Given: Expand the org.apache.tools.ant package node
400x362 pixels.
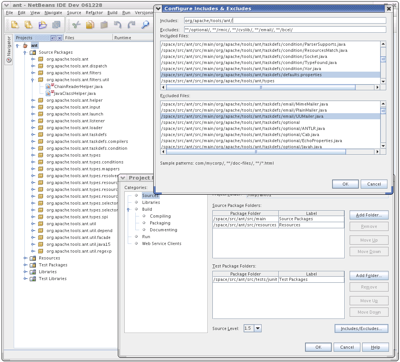Looking at the screenshot, I should [x=33, y=59].
